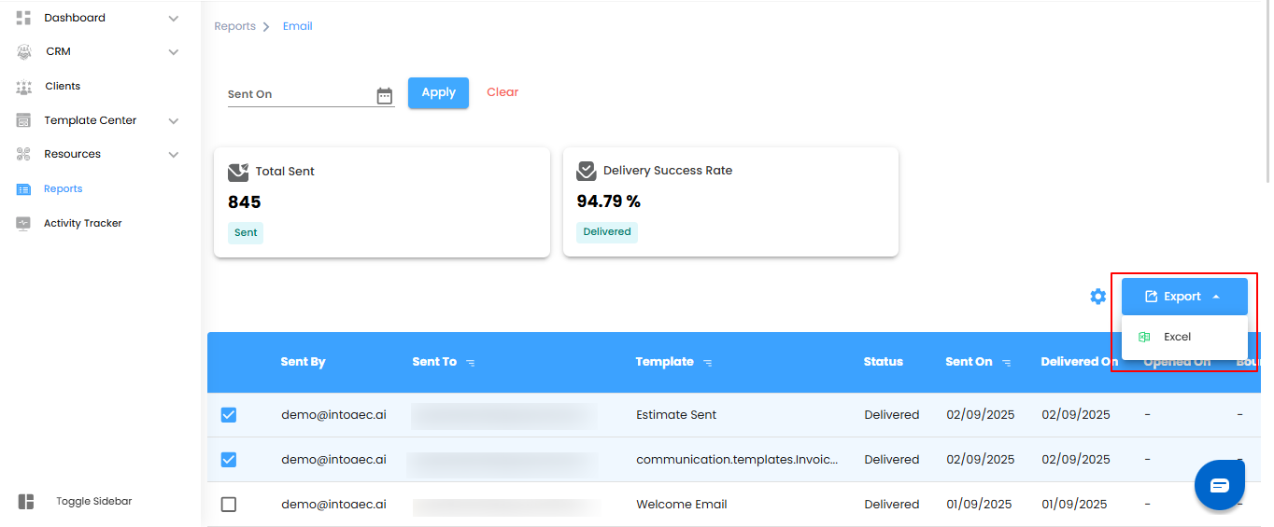The width and height of the screenshot is (1274, 527).
Task: Click the Email breadcrumb link
Action: click(298, 26)
